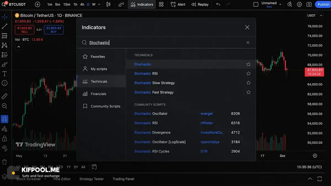Screen dimensions: 331x186
Task: Select the 5m timeframe
Action: [x=57, y=4]
